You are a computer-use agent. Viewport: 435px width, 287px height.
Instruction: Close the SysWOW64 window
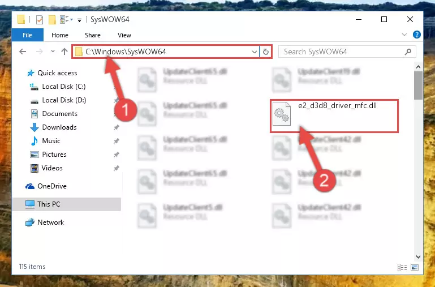click(410, 19)
